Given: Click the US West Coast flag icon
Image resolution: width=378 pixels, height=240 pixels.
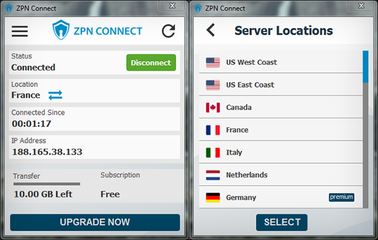Looking at the screenshot, I should [213, 62].
